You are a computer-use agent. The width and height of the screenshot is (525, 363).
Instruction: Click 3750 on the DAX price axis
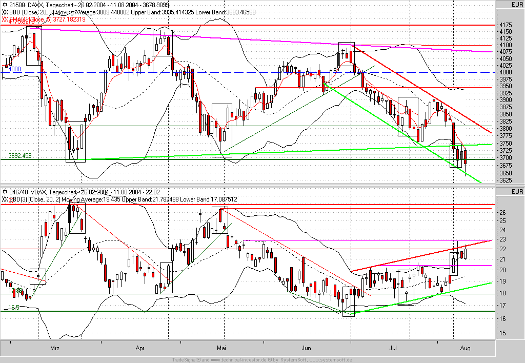click(x=506, y=144)
